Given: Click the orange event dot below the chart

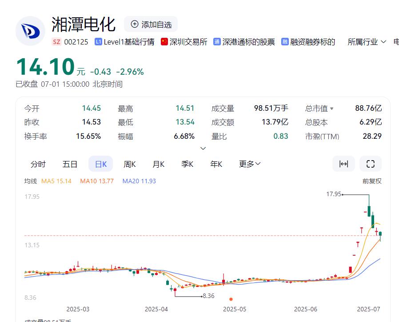Looking at the screenshot, I should pos(231,299).
